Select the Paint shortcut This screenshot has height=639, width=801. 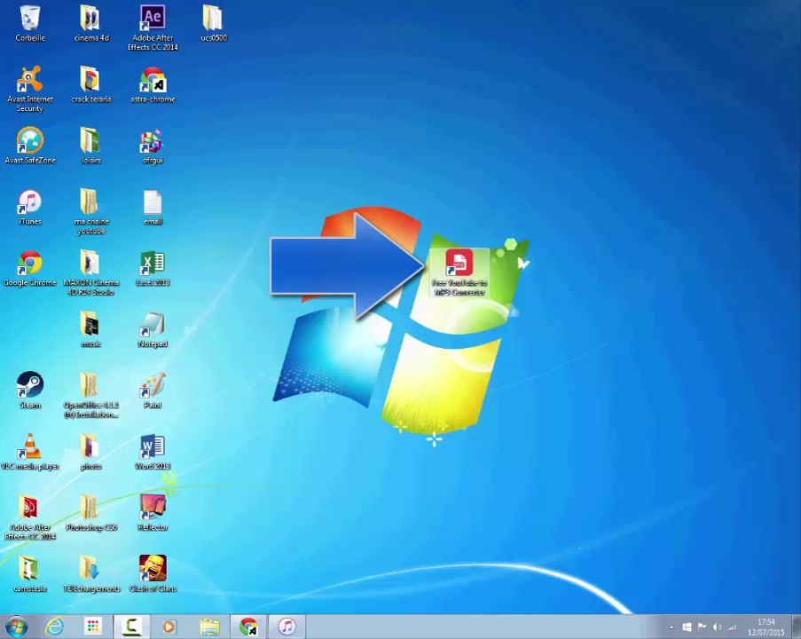coord(153,390)
